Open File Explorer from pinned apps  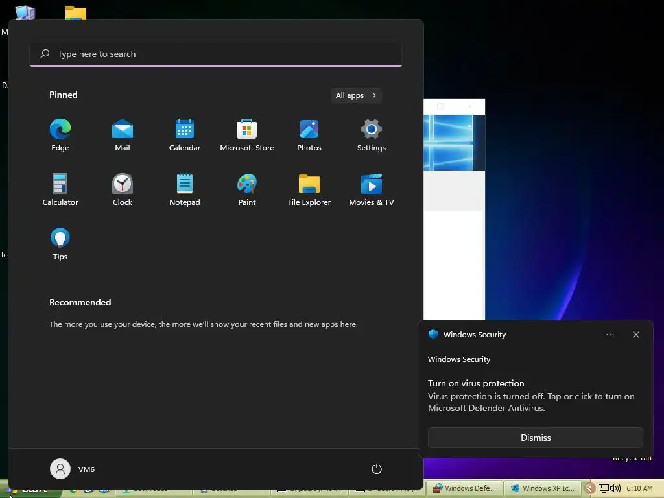tap(309, 190)
